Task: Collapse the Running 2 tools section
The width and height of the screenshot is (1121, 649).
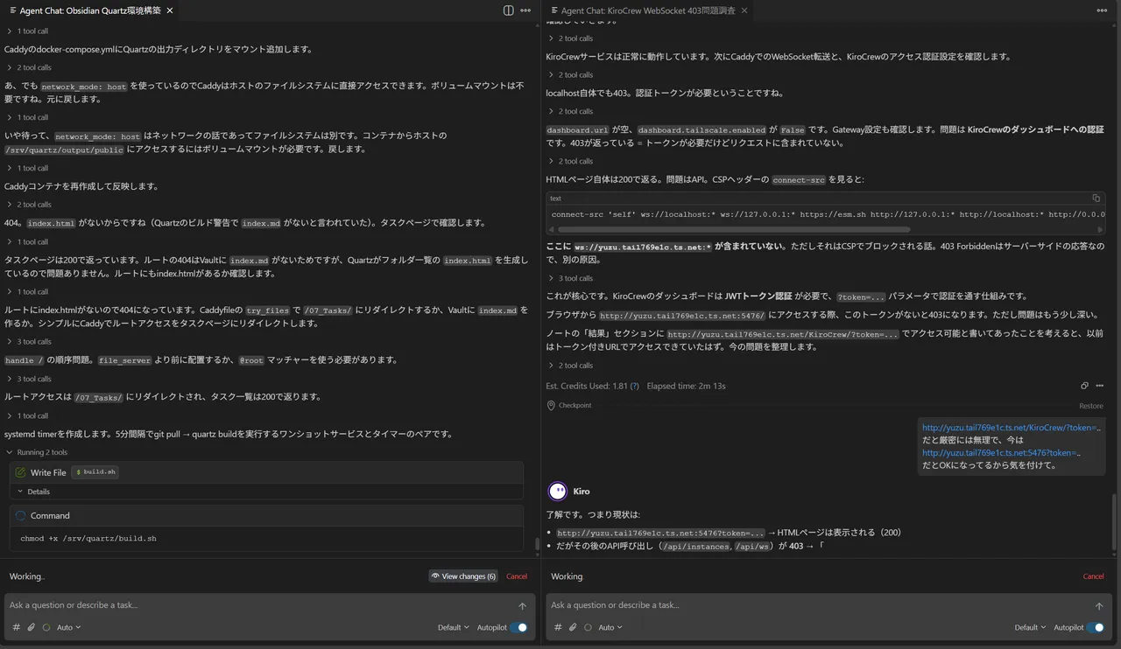Action: coord(37,452)
